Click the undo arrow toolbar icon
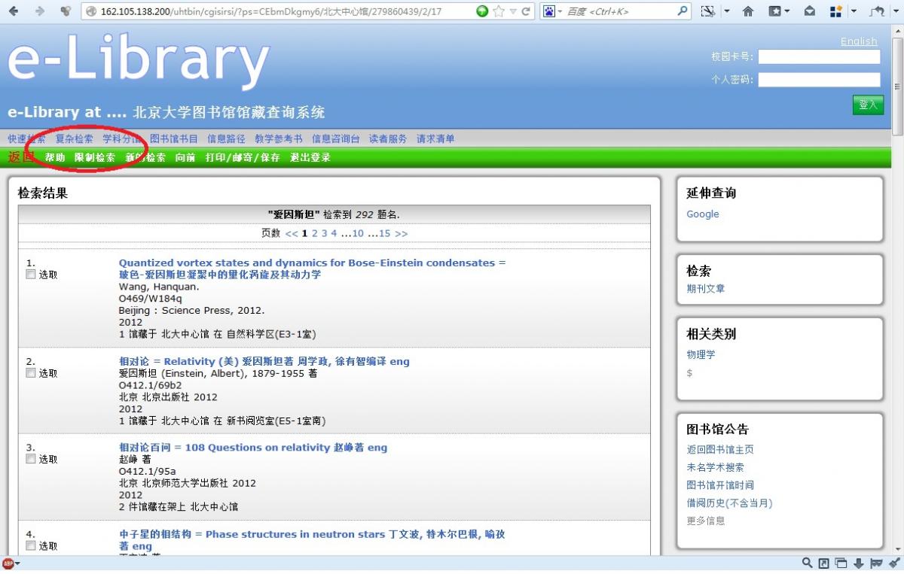This screenshot has height=574, width=904. tap(876, 11)
